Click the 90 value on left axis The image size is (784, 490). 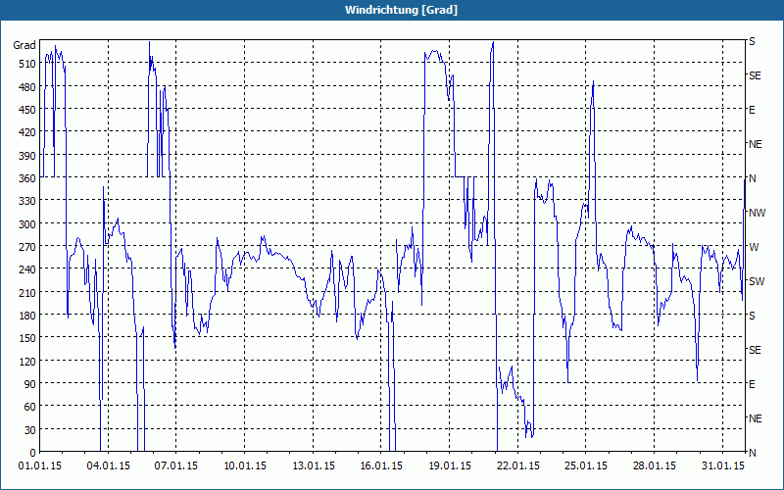[x=30, y=384]
